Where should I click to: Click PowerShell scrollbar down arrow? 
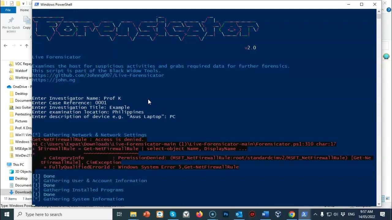coord(379,204)
